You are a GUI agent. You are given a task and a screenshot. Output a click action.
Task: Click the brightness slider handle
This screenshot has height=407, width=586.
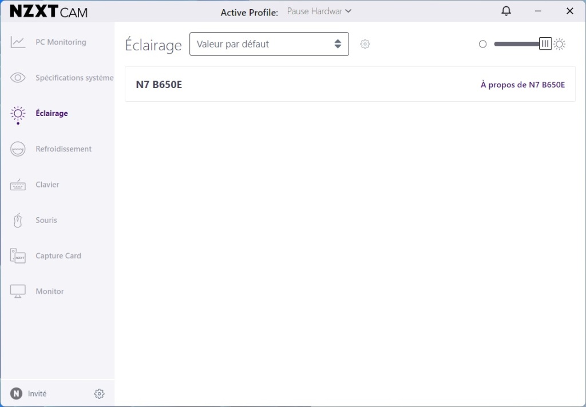(545, 44)
